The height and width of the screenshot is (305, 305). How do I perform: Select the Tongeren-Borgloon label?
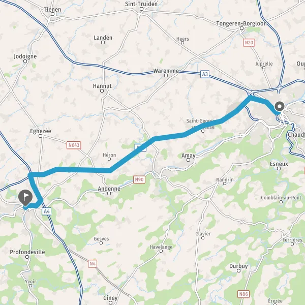click(241, 23)
